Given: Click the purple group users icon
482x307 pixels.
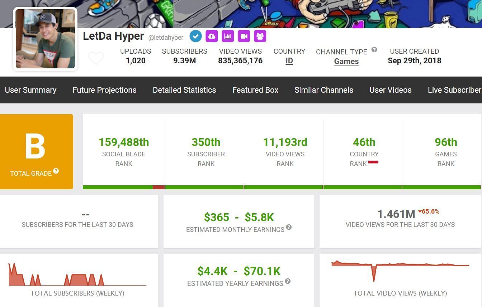Looking at the screenshot, I should point(260,36).
